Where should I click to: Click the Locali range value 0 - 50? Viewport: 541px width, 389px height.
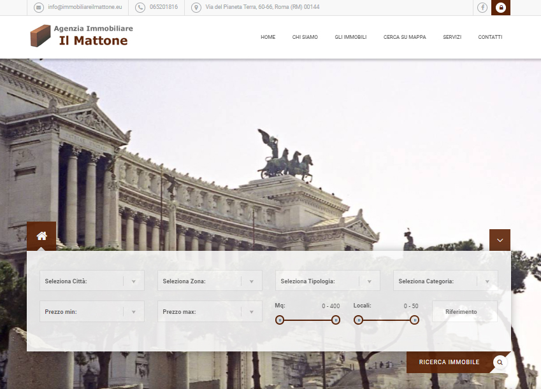click(x=411, y=306)
